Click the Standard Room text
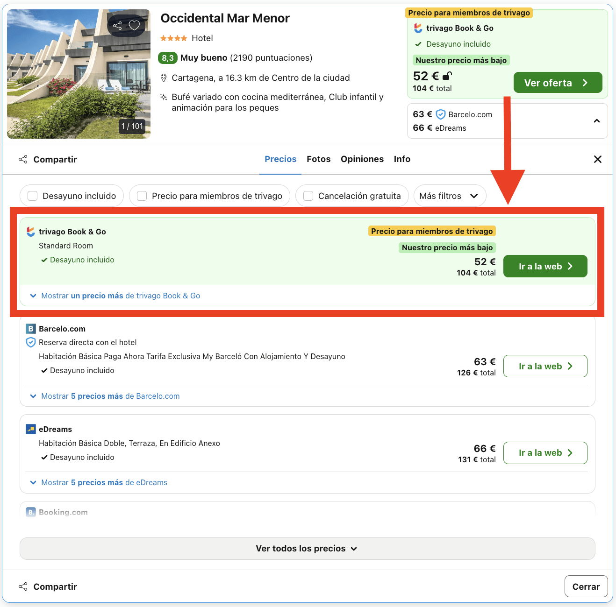The image size is (616, 607). point(66,246)
